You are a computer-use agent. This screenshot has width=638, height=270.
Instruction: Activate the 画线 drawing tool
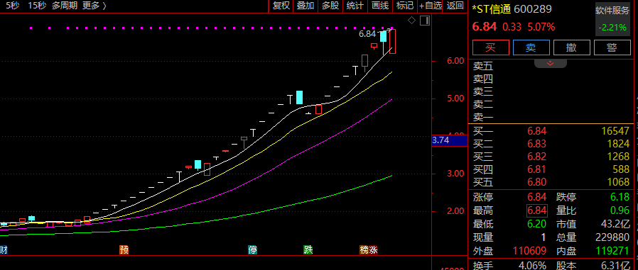click(x=380, y=6)
